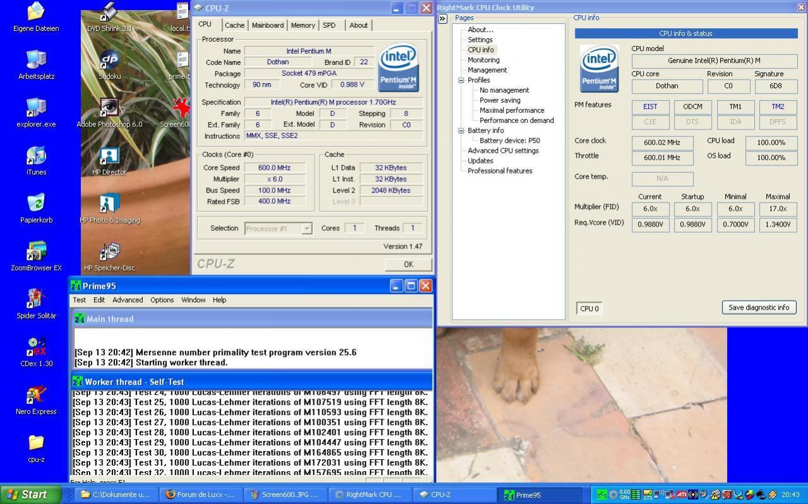Open the Options menu in Prime95
Screen dimensions: 808x504
[162, 300]
